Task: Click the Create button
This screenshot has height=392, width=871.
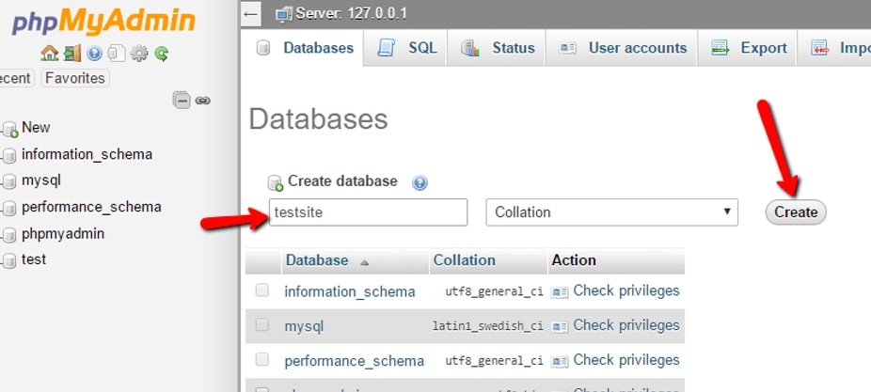Action: click(796, 212)
